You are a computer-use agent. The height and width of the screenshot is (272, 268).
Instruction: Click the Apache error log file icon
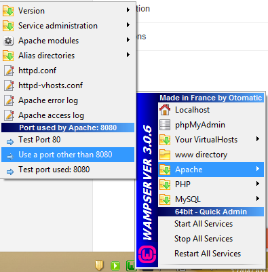click(9, 100)
